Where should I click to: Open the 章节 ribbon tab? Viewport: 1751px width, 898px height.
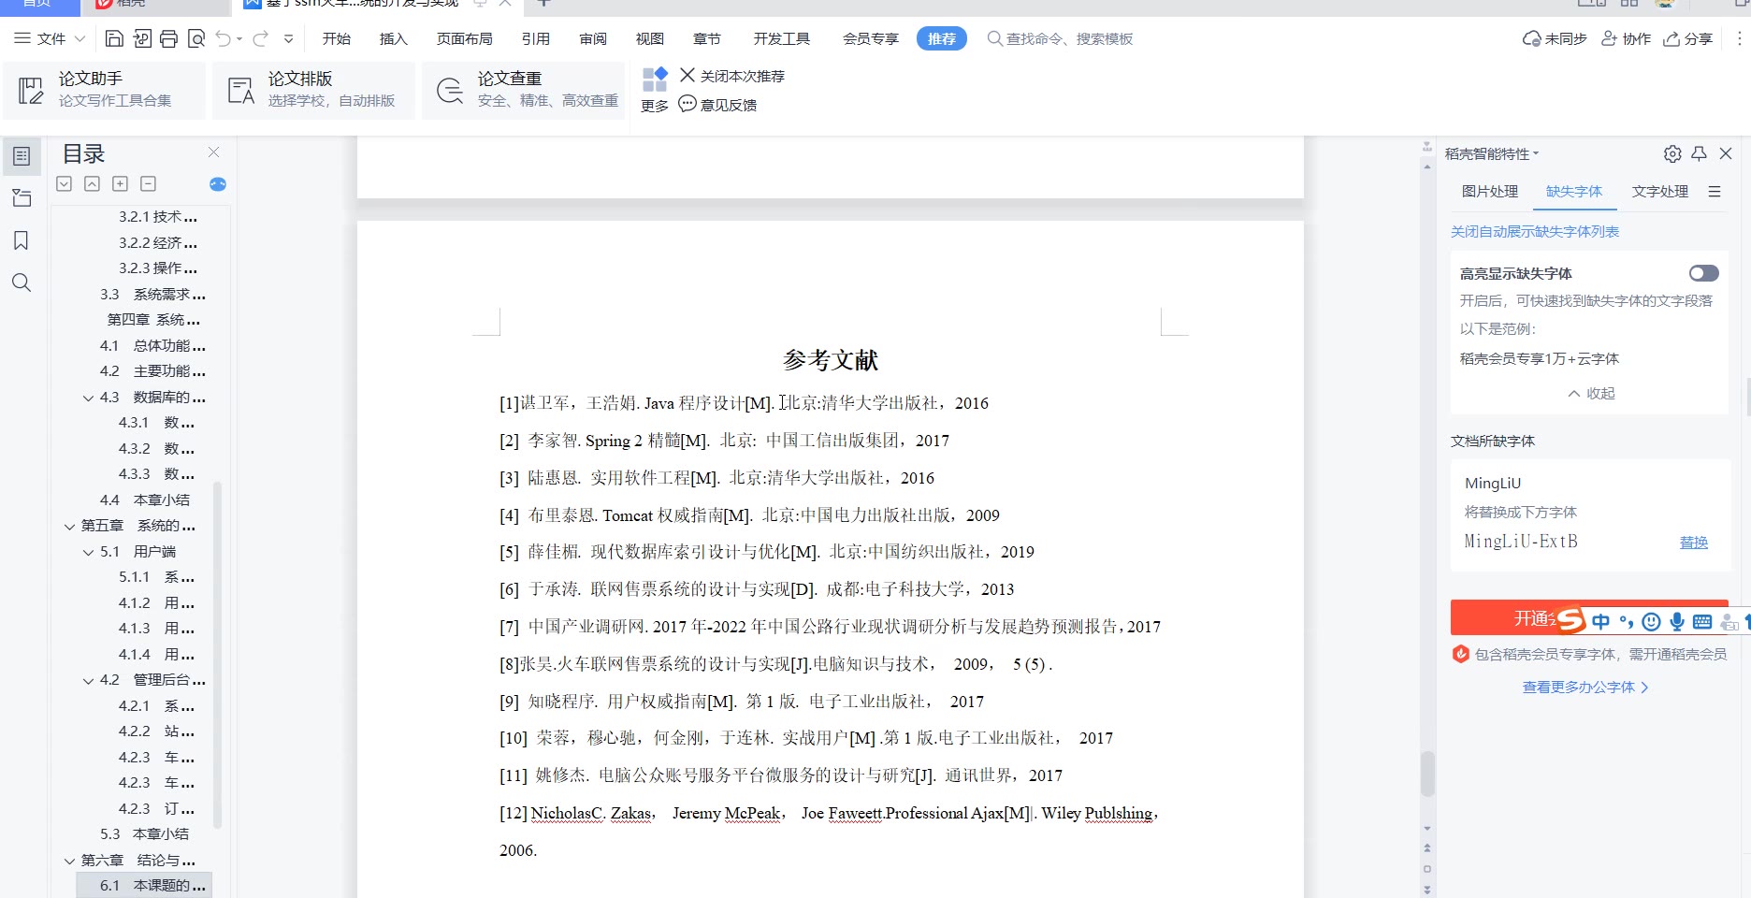(707, 38)
